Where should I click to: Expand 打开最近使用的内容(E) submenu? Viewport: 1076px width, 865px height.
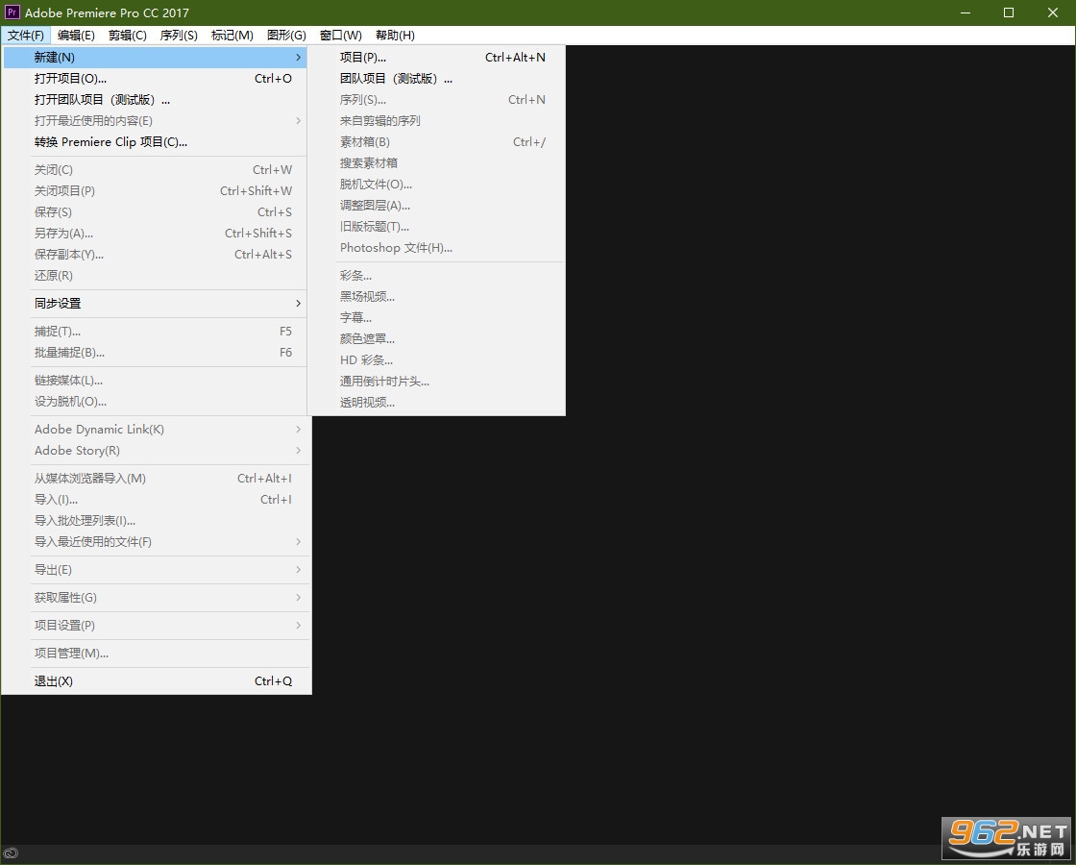tap(155, 121)
